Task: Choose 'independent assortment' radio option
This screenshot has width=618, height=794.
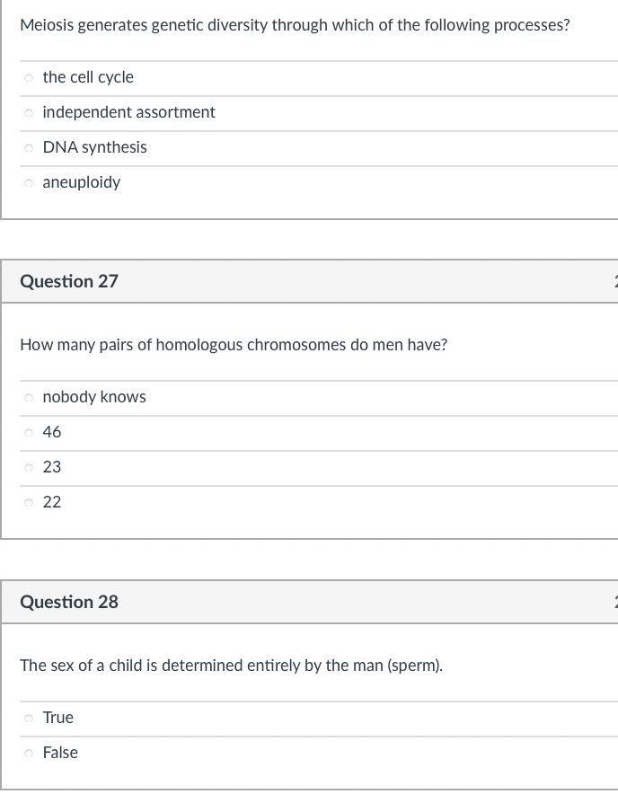Action: [30, 113]
